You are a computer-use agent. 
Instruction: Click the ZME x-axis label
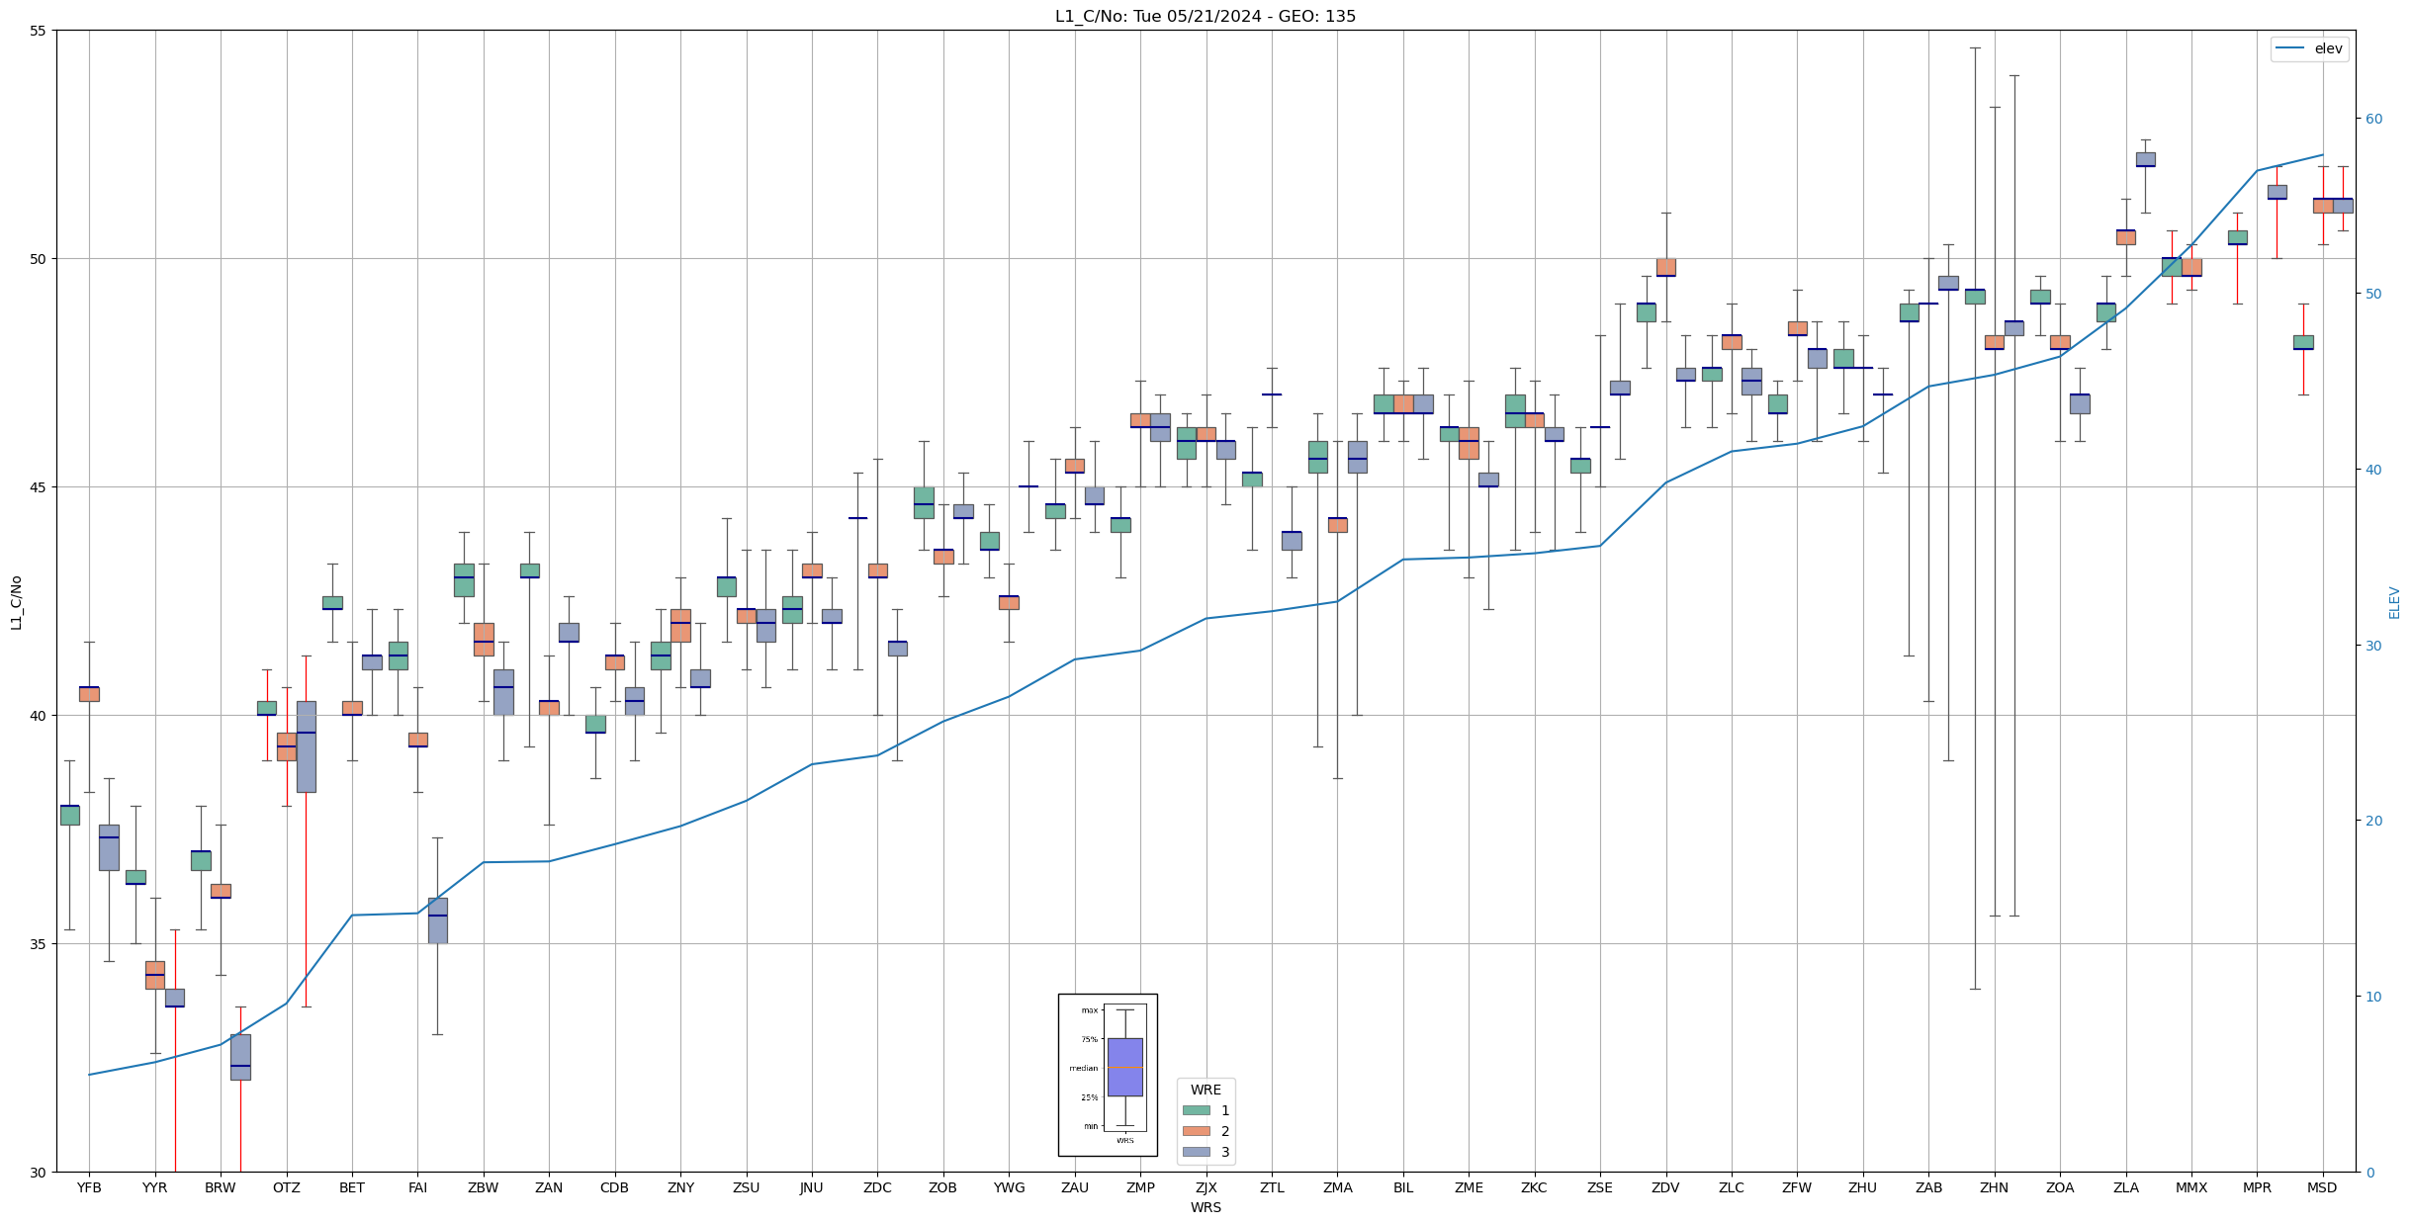tap(1469, 1187)
